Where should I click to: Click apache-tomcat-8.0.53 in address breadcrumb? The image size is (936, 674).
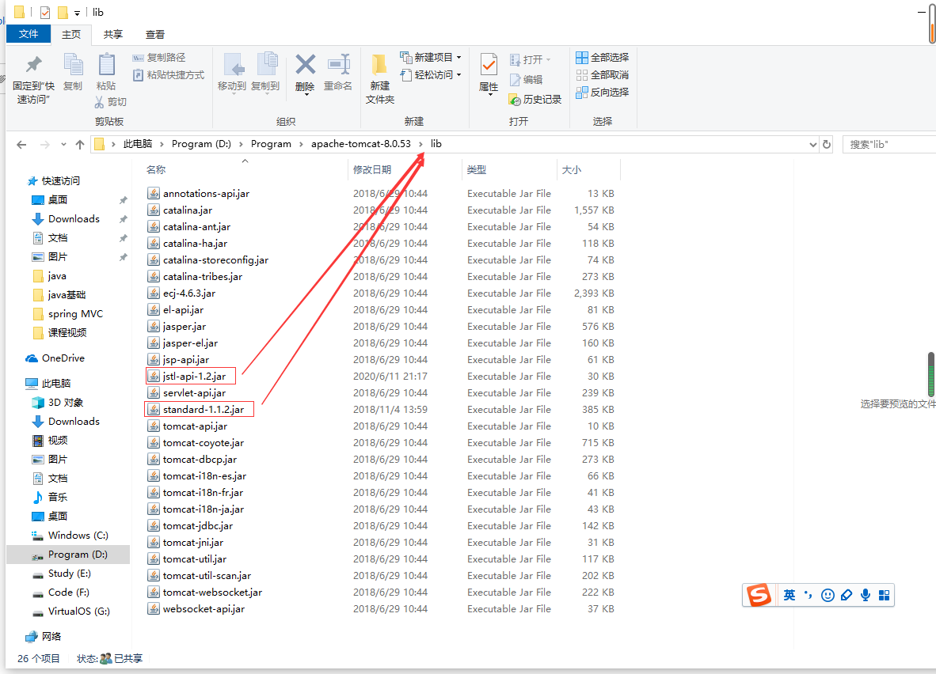pyautogui.click(x=360, y=144)
